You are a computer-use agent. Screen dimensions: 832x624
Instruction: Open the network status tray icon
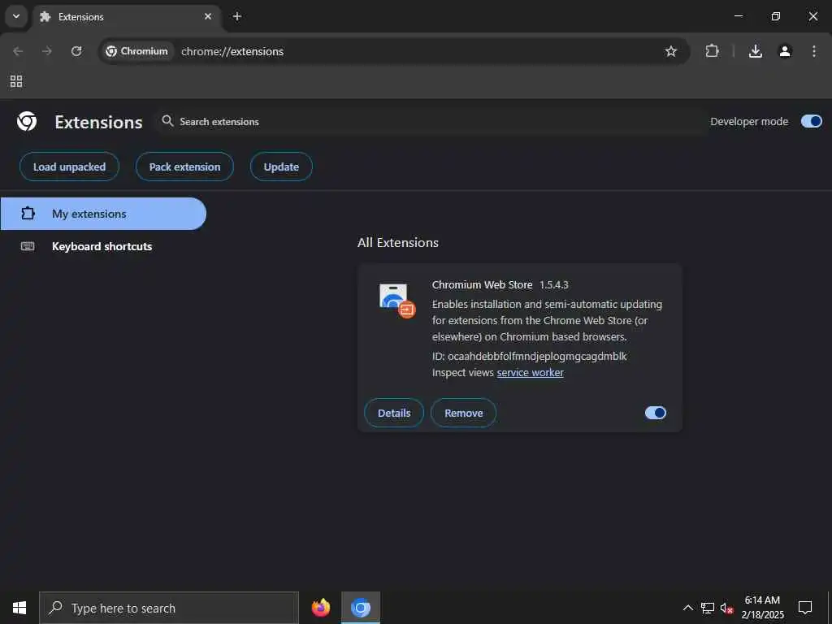coord(708,608)
